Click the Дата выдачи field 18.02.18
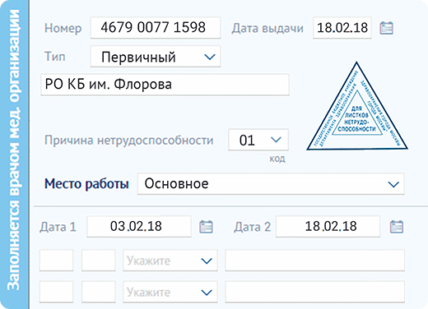 pos(342,28)
